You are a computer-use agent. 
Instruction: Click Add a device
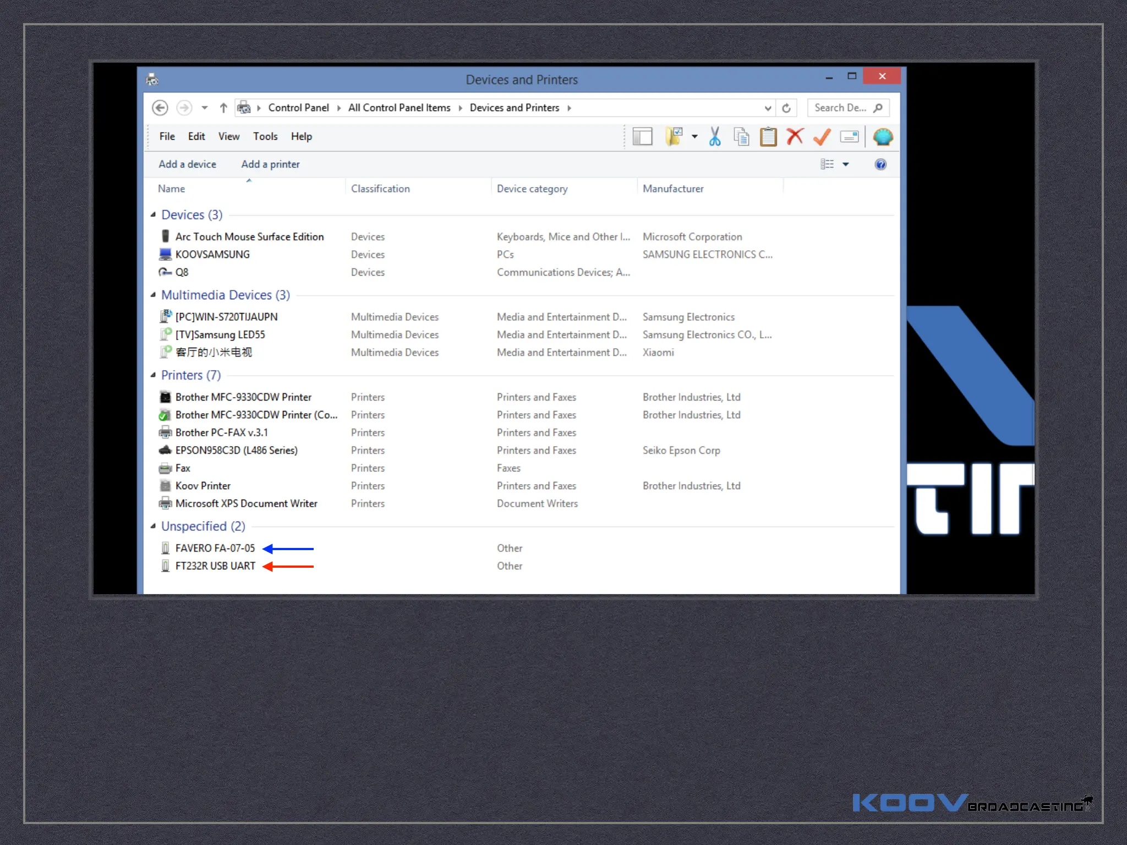[x=187, y=164]
